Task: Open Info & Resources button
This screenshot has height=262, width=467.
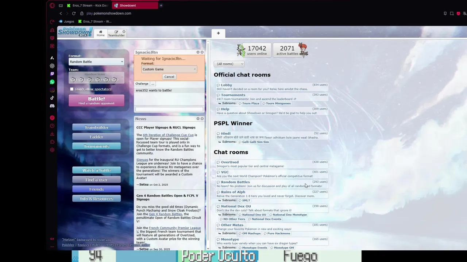Action: click(x=96, y=199)
